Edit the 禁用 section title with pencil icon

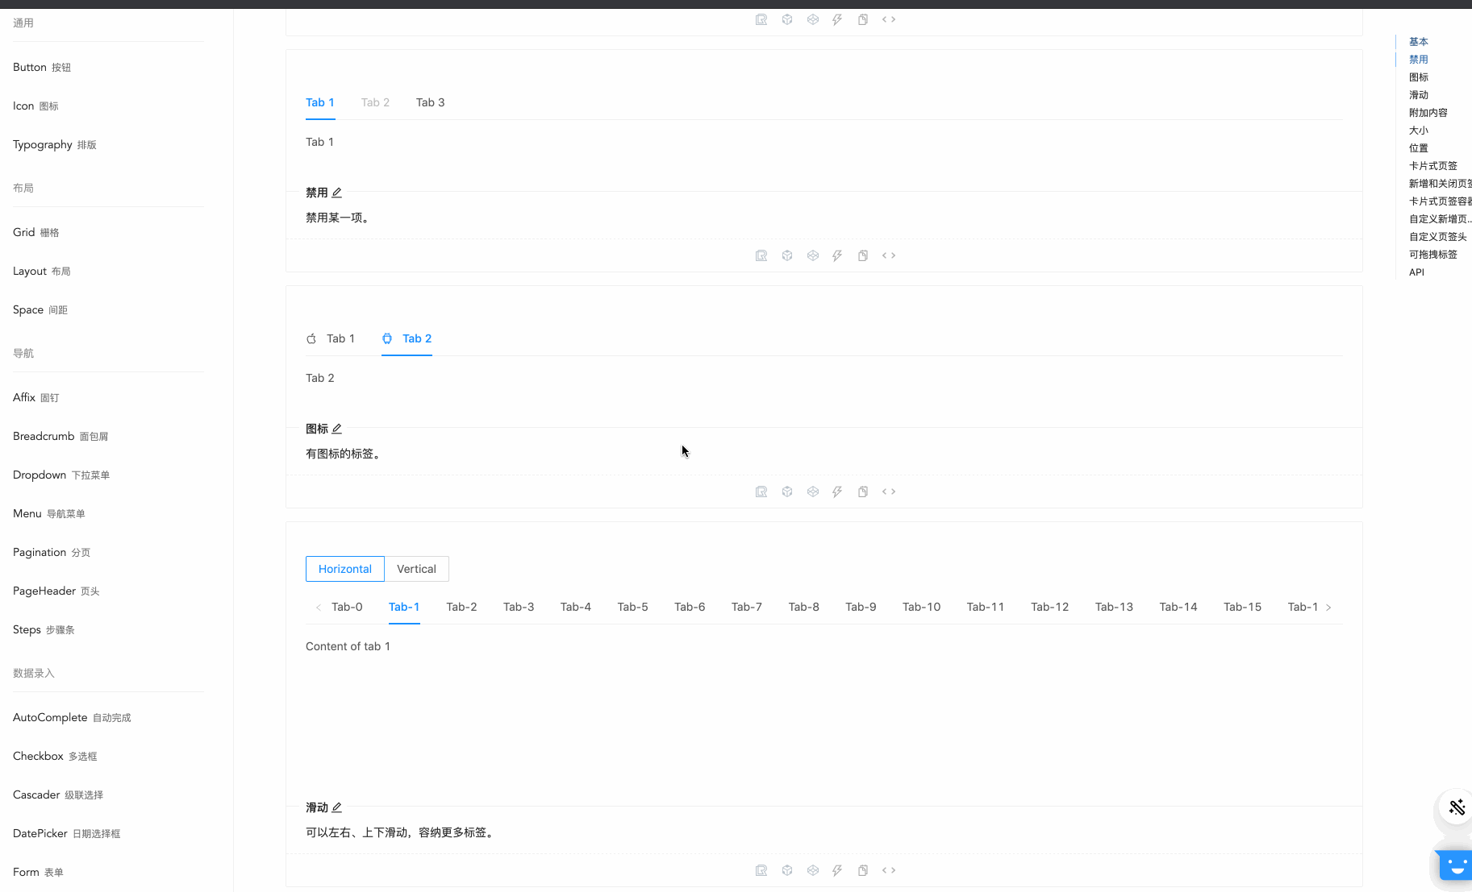[337, 193]
